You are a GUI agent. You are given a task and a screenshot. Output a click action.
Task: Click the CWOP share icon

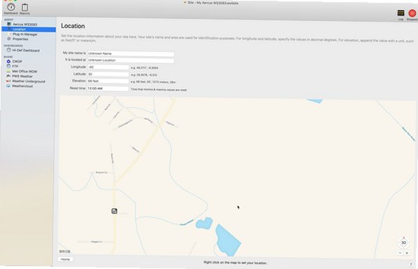pyautogui.click(x=8, y=62)
